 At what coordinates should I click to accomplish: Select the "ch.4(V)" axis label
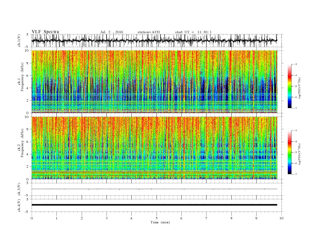(19, 205)
